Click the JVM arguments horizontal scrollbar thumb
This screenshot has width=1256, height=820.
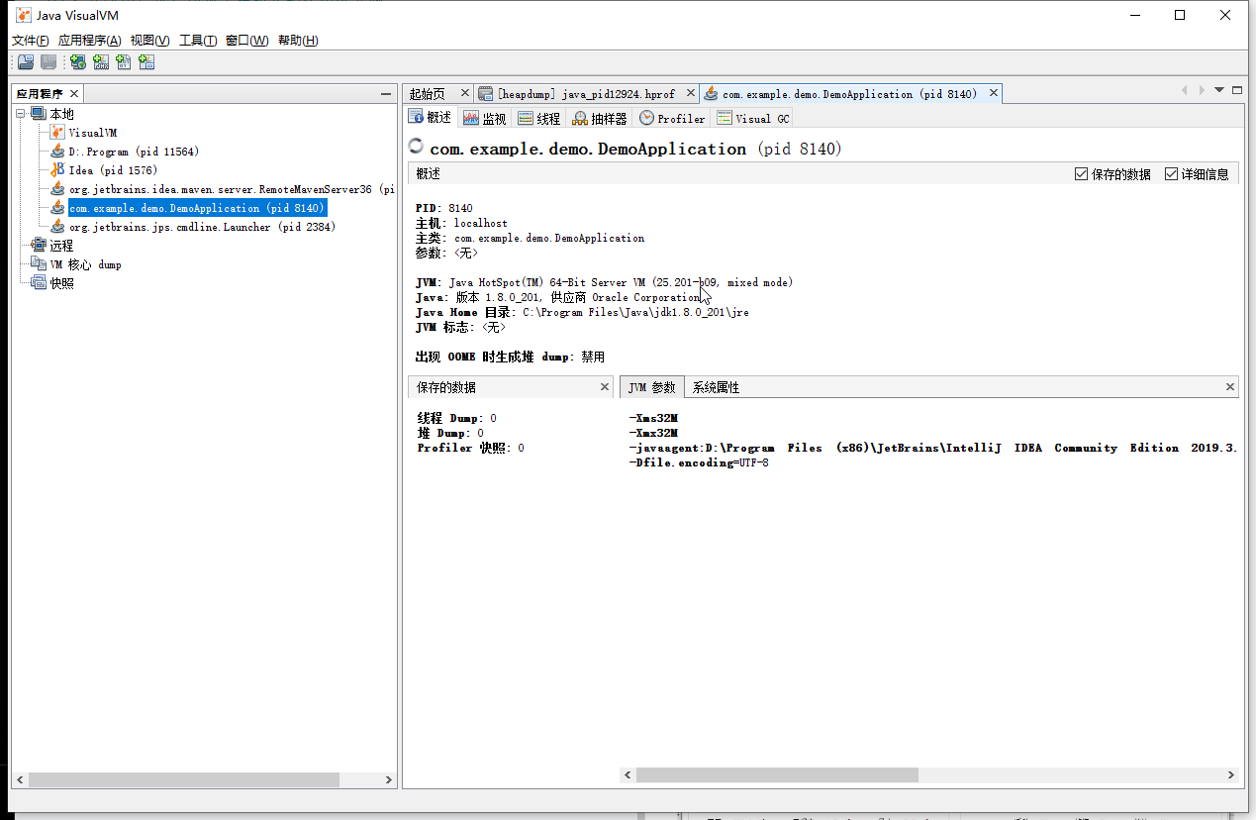click(x=777, y=774)
